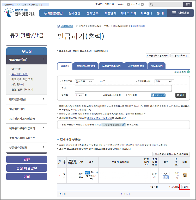Increase screen size with plus icon
This screenshot has width=196, height=200.
point(142,4)
